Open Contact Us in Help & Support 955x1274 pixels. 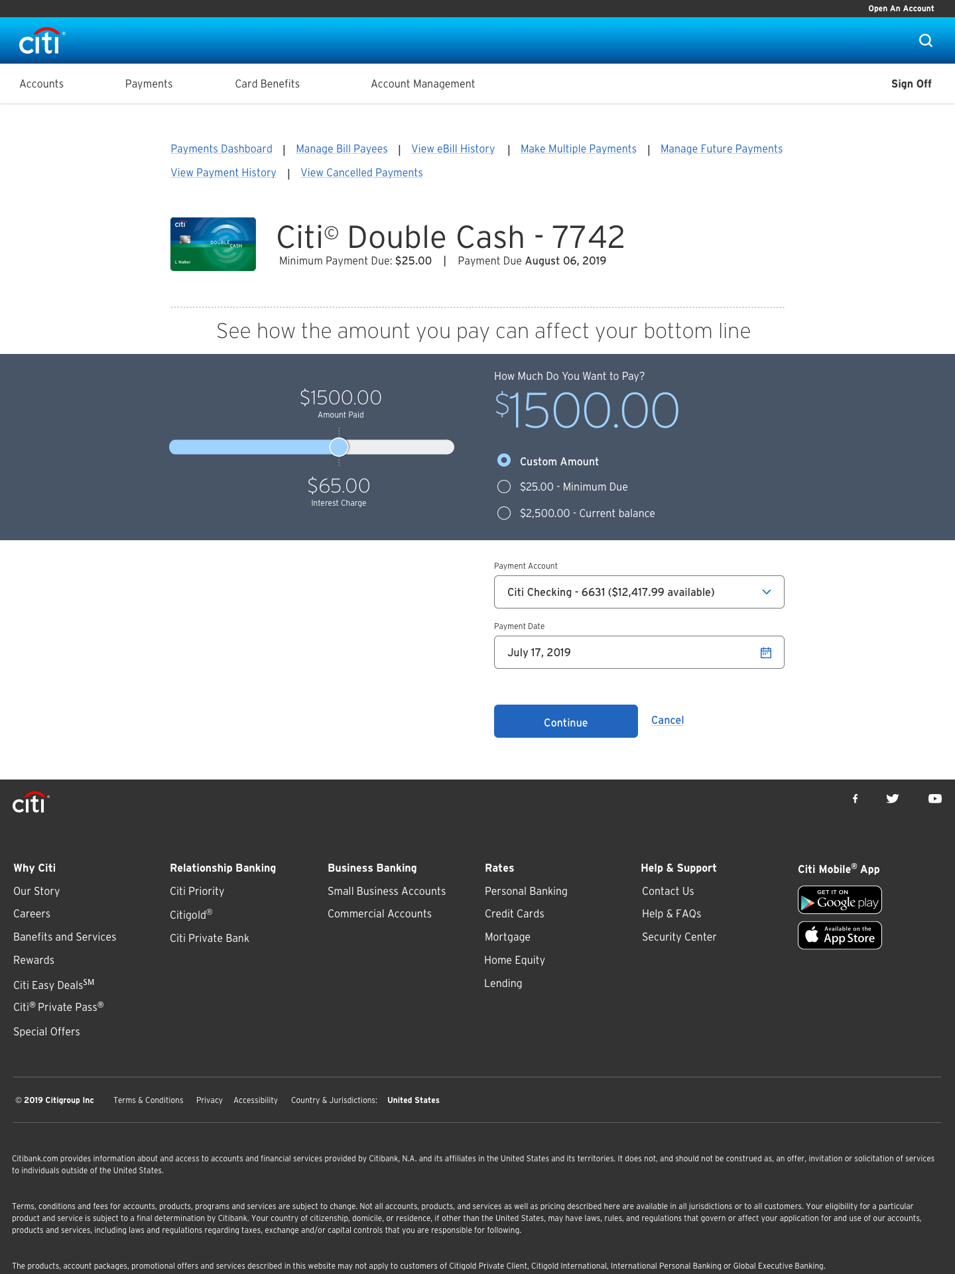pyautogui.click(x=668, y=892)
